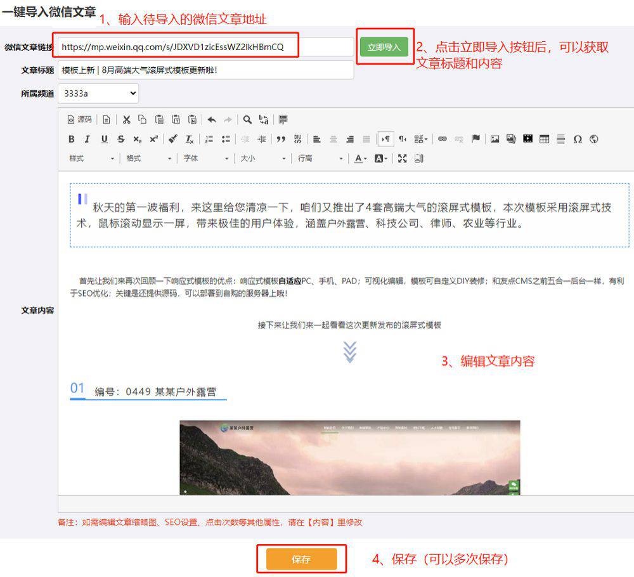Click the green 立即导入 button
Viewport: 634px width, 577px height.
pos(384,47)
